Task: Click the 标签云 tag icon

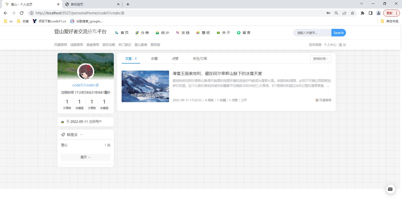Action: (x=63, y=135)
